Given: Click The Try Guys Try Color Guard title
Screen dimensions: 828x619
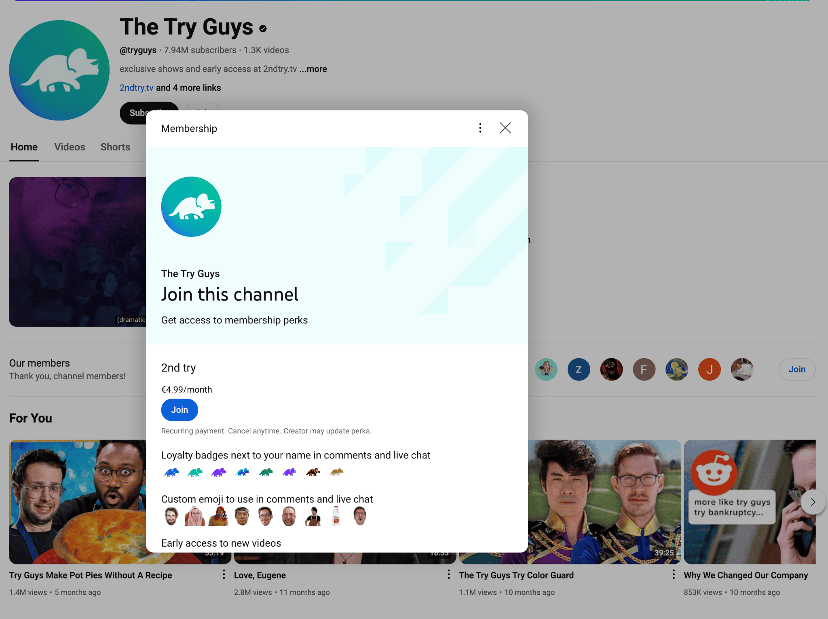Looking at the screenshot, I should [516, 575].
